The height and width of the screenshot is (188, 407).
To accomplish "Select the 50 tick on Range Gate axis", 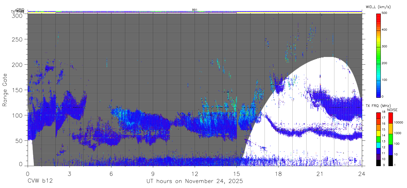I will [19, 141].
